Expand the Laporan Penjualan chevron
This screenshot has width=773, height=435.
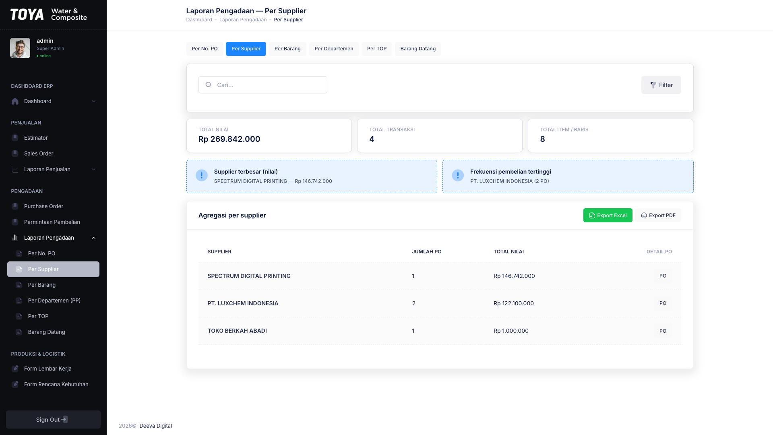coord(93,169)
